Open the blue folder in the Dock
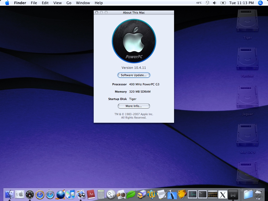Screen dimensions: 268x201 (248, 194)
